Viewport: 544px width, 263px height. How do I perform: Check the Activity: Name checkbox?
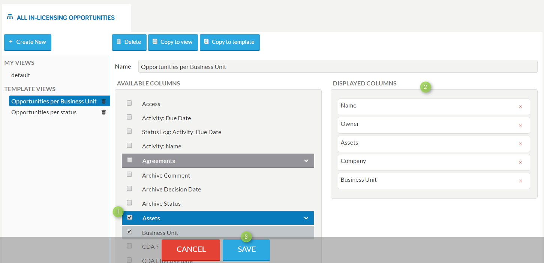pyautogui.click(x=129, y=145)
